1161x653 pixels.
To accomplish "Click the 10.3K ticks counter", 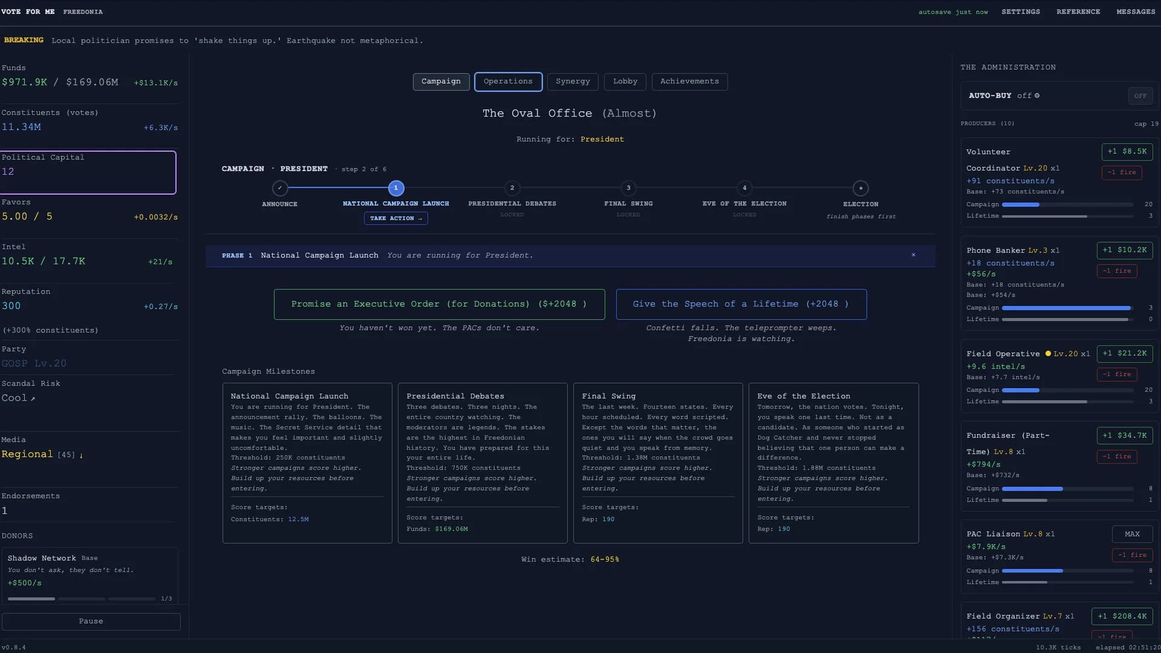I will point(1058,648).
